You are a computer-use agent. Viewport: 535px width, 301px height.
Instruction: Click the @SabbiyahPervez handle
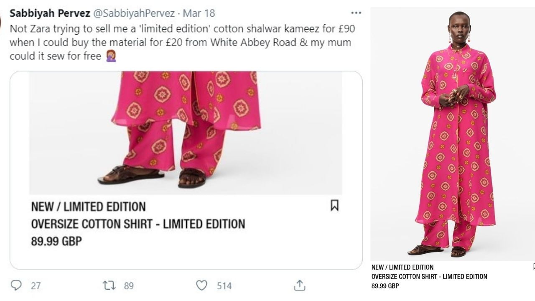pyautogui.click(x=133, y=13)
